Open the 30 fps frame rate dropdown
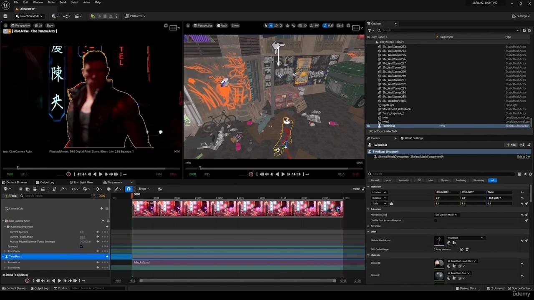534x300 pixels. click(144, 189)
